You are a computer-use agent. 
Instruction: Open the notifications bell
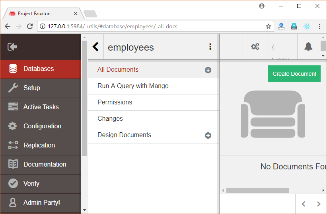308,47
